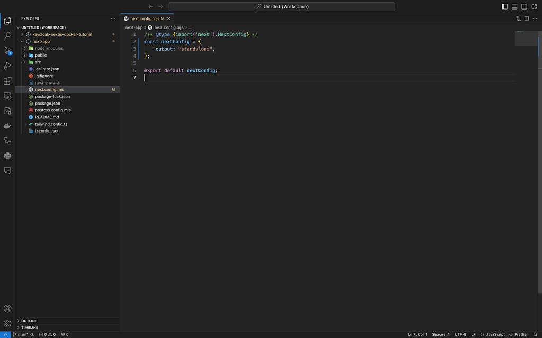Screen dimensions: 542x338
Task: Customize layout from title bar
Action: 534,6
